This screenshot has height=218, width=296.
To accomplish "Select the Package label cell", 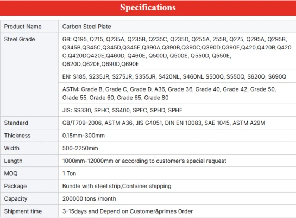I will [x=29, y=186].
